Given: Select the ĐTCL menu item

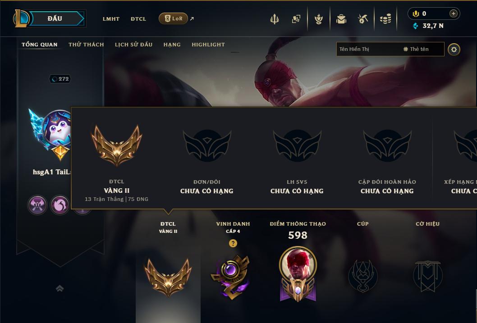Looking at the screenshot, I should pyautogui.click(x=138, y=19).
